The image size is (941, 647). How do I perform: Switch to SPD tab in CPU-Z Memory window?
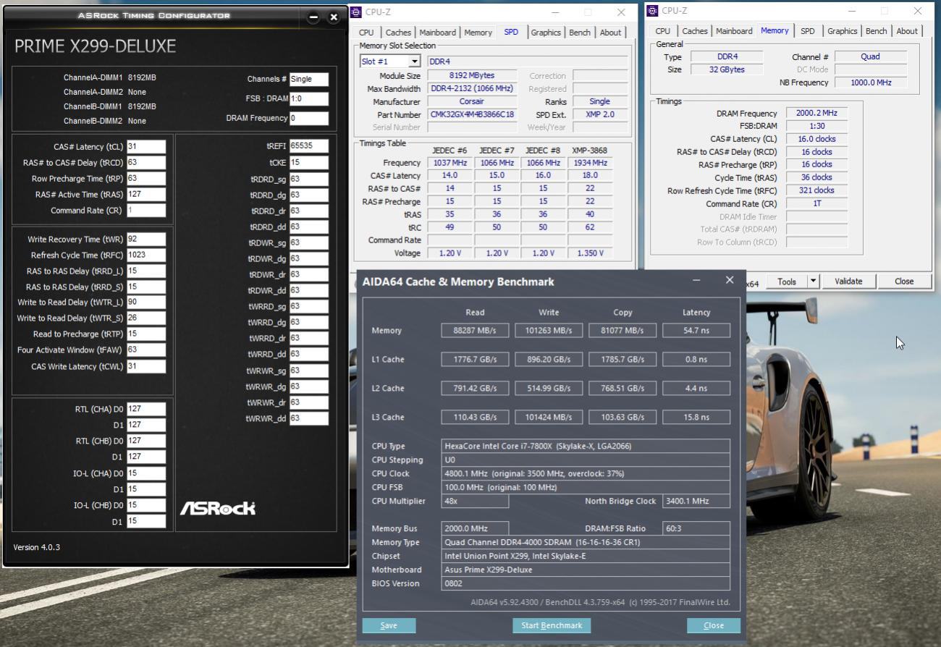808,31
